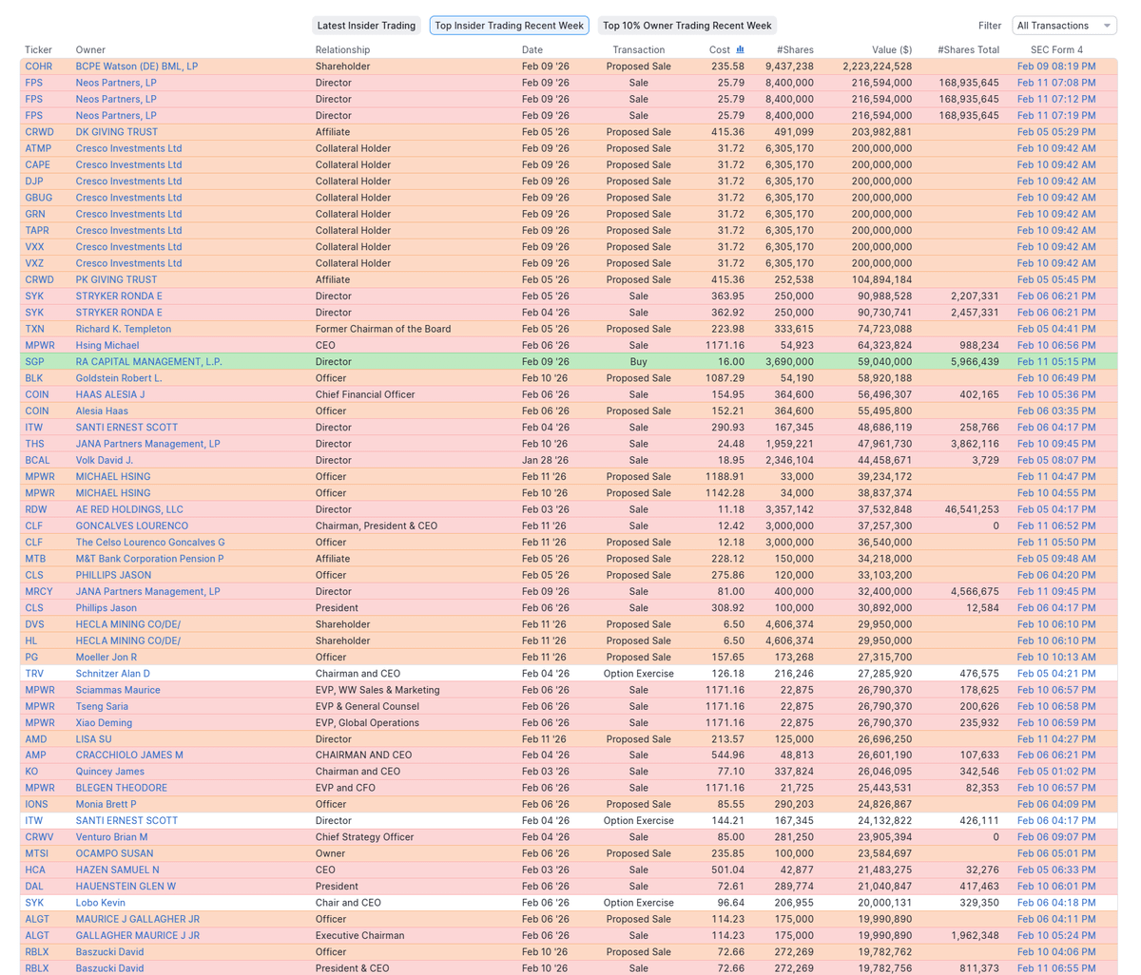Viewport: 1141px width, 975px height.
Task: View owner Richard K. Templeton's profile
Action: pyautogui.click(x=124, y=329)
